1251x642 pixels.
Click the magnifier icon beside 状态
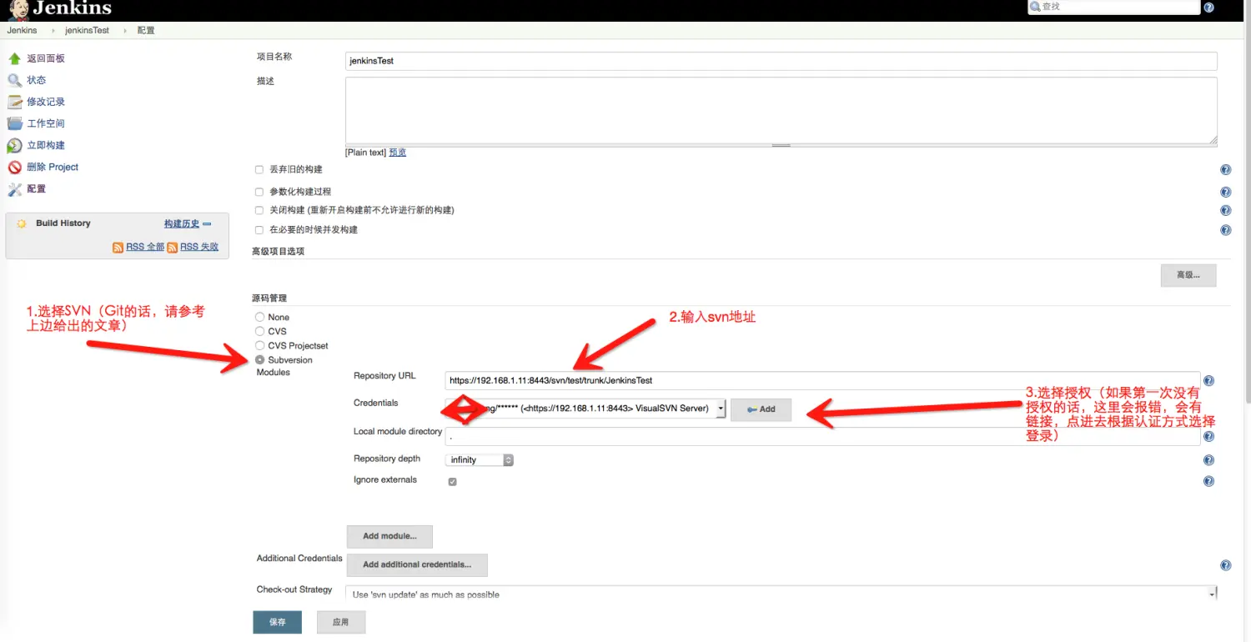point(14,80)
